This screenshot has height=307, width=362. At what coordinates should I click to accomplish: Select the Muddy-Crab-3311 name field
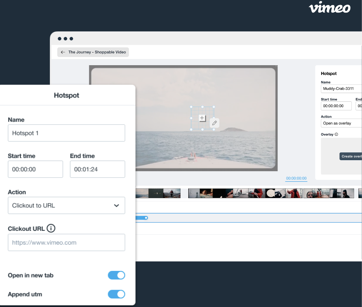click(x=341, y=89)
